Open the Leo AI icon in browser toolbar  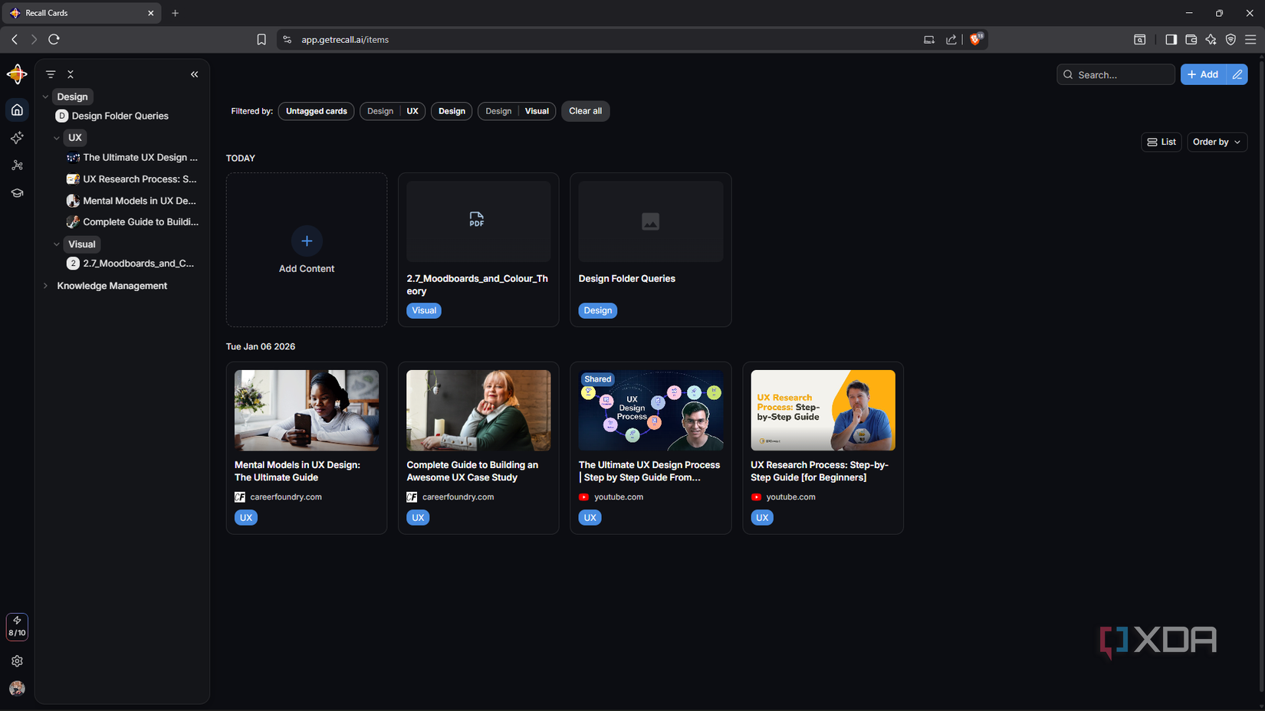(1211, 39)
